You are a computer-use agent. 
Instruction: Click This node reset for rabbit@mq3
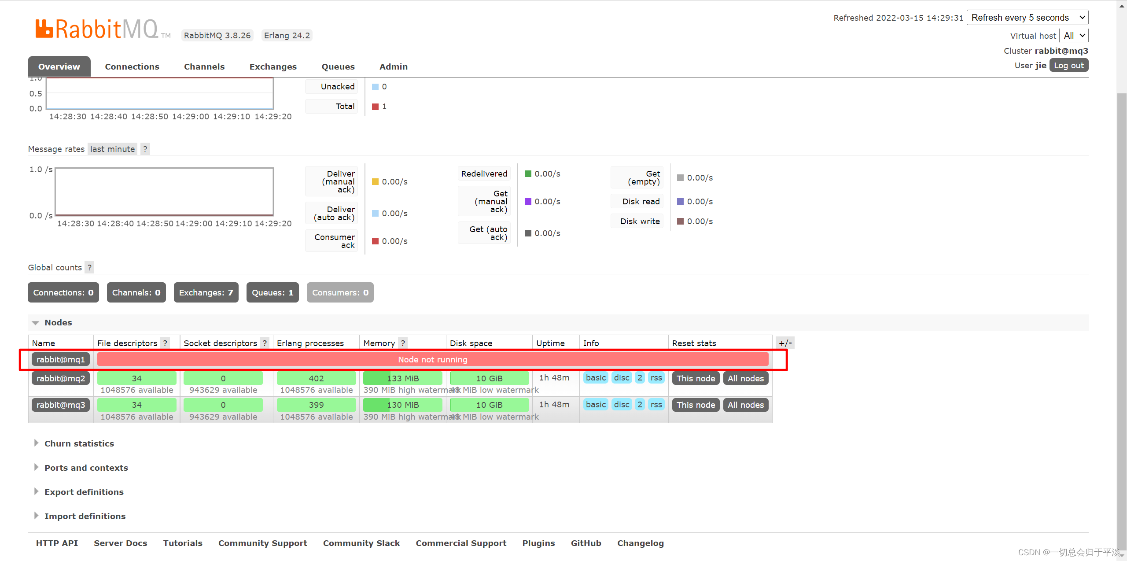696,405
